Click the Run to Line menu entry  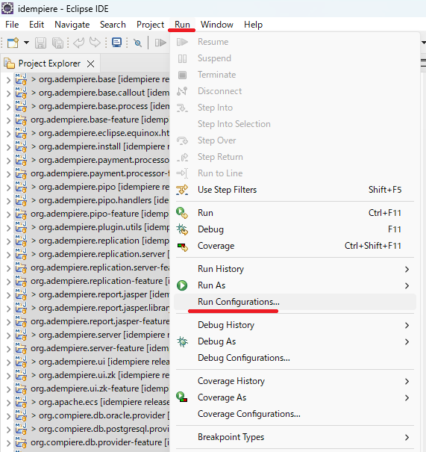pyautogui.click(x=295, y=173)
